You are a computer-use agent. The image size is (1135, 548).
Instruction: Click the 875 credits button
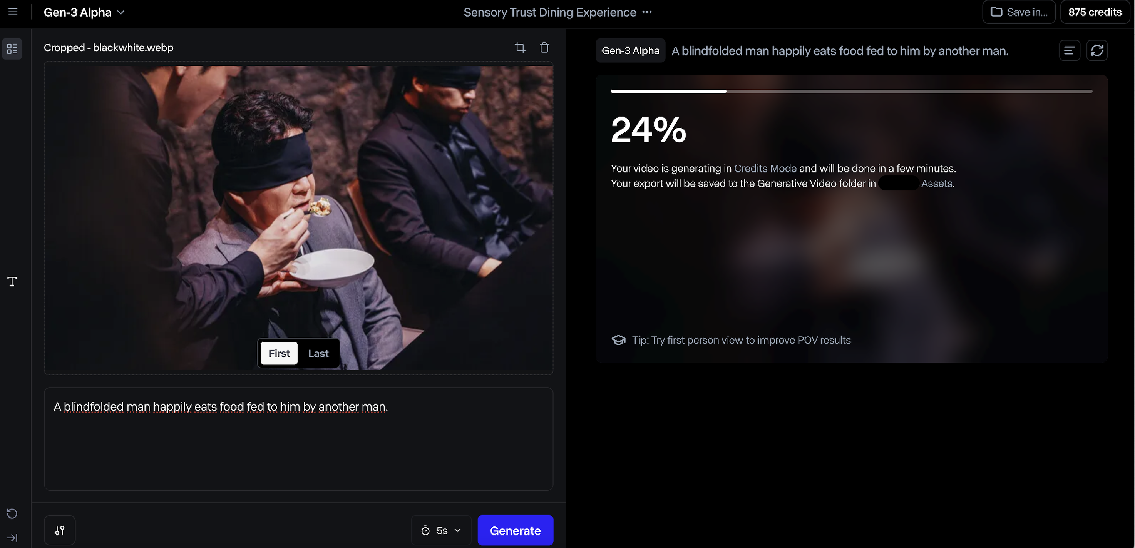pos(1095,12)
